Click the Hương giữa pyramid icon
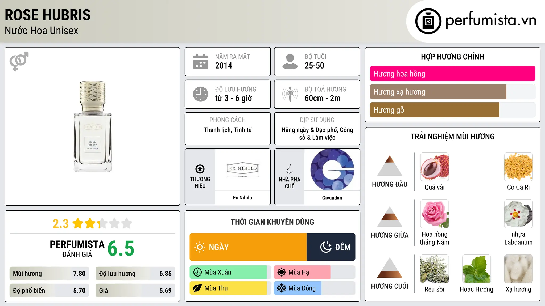The height and width of the screenshot is (306, 545). 390,216
